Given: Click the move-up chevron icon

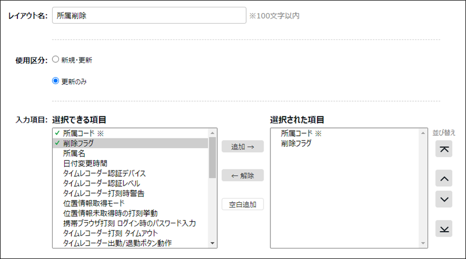Looking at the screenshot, I should [x=444, y=178].
